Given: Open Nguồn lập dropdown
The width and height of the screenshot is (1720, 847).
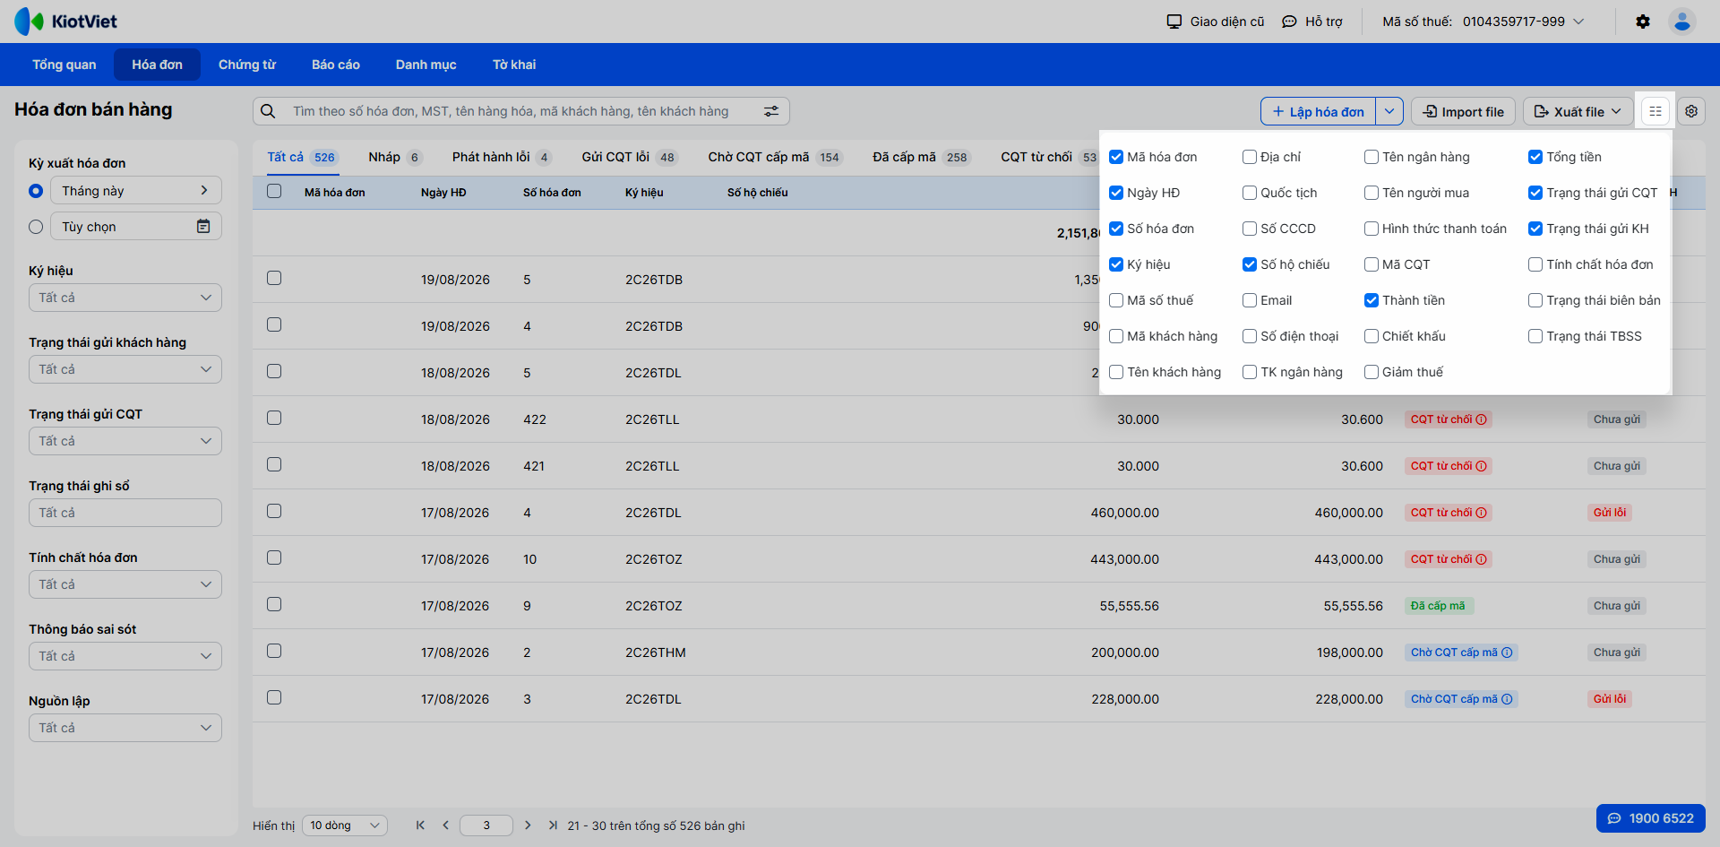Looking at the screenshot, I should click(125, 728).
